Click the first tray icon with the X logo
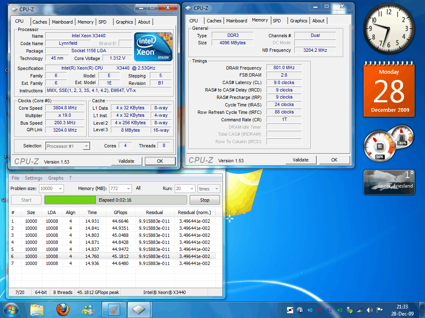This screenshot has width=425, height=318. [290, 310]
